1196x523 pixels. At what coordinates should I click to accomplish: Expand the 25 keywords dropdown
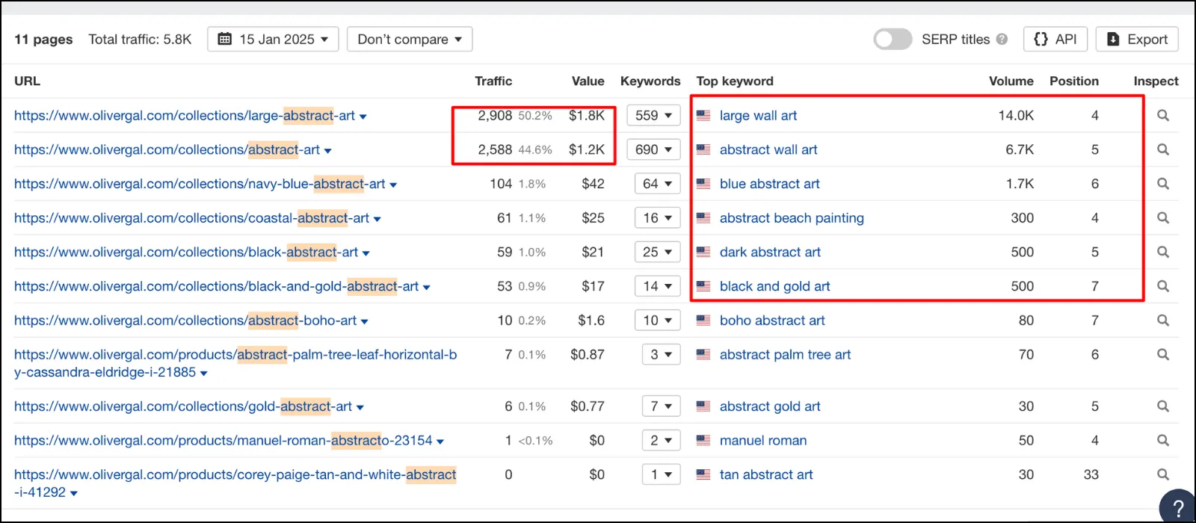658,252
